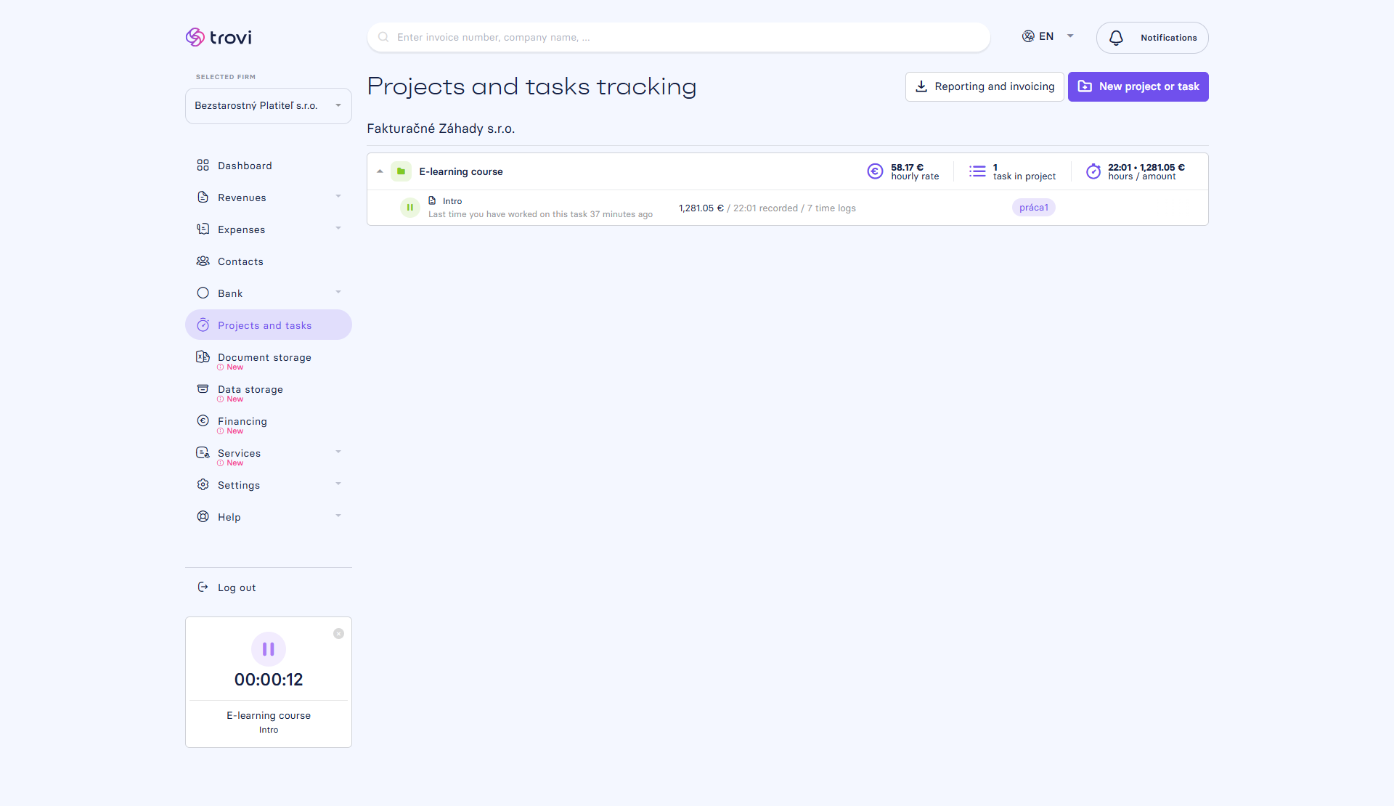The image size is (1394, 806).
Task: Focus the invoice search field
Action: tap(679, 37)
